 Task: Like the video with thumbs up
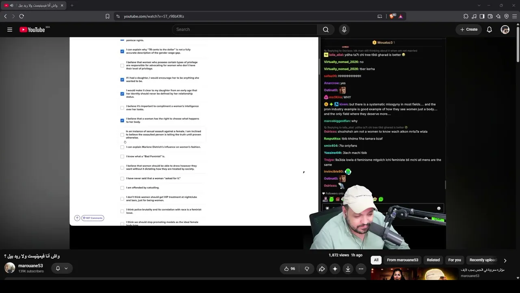click(x=290, y=269)
